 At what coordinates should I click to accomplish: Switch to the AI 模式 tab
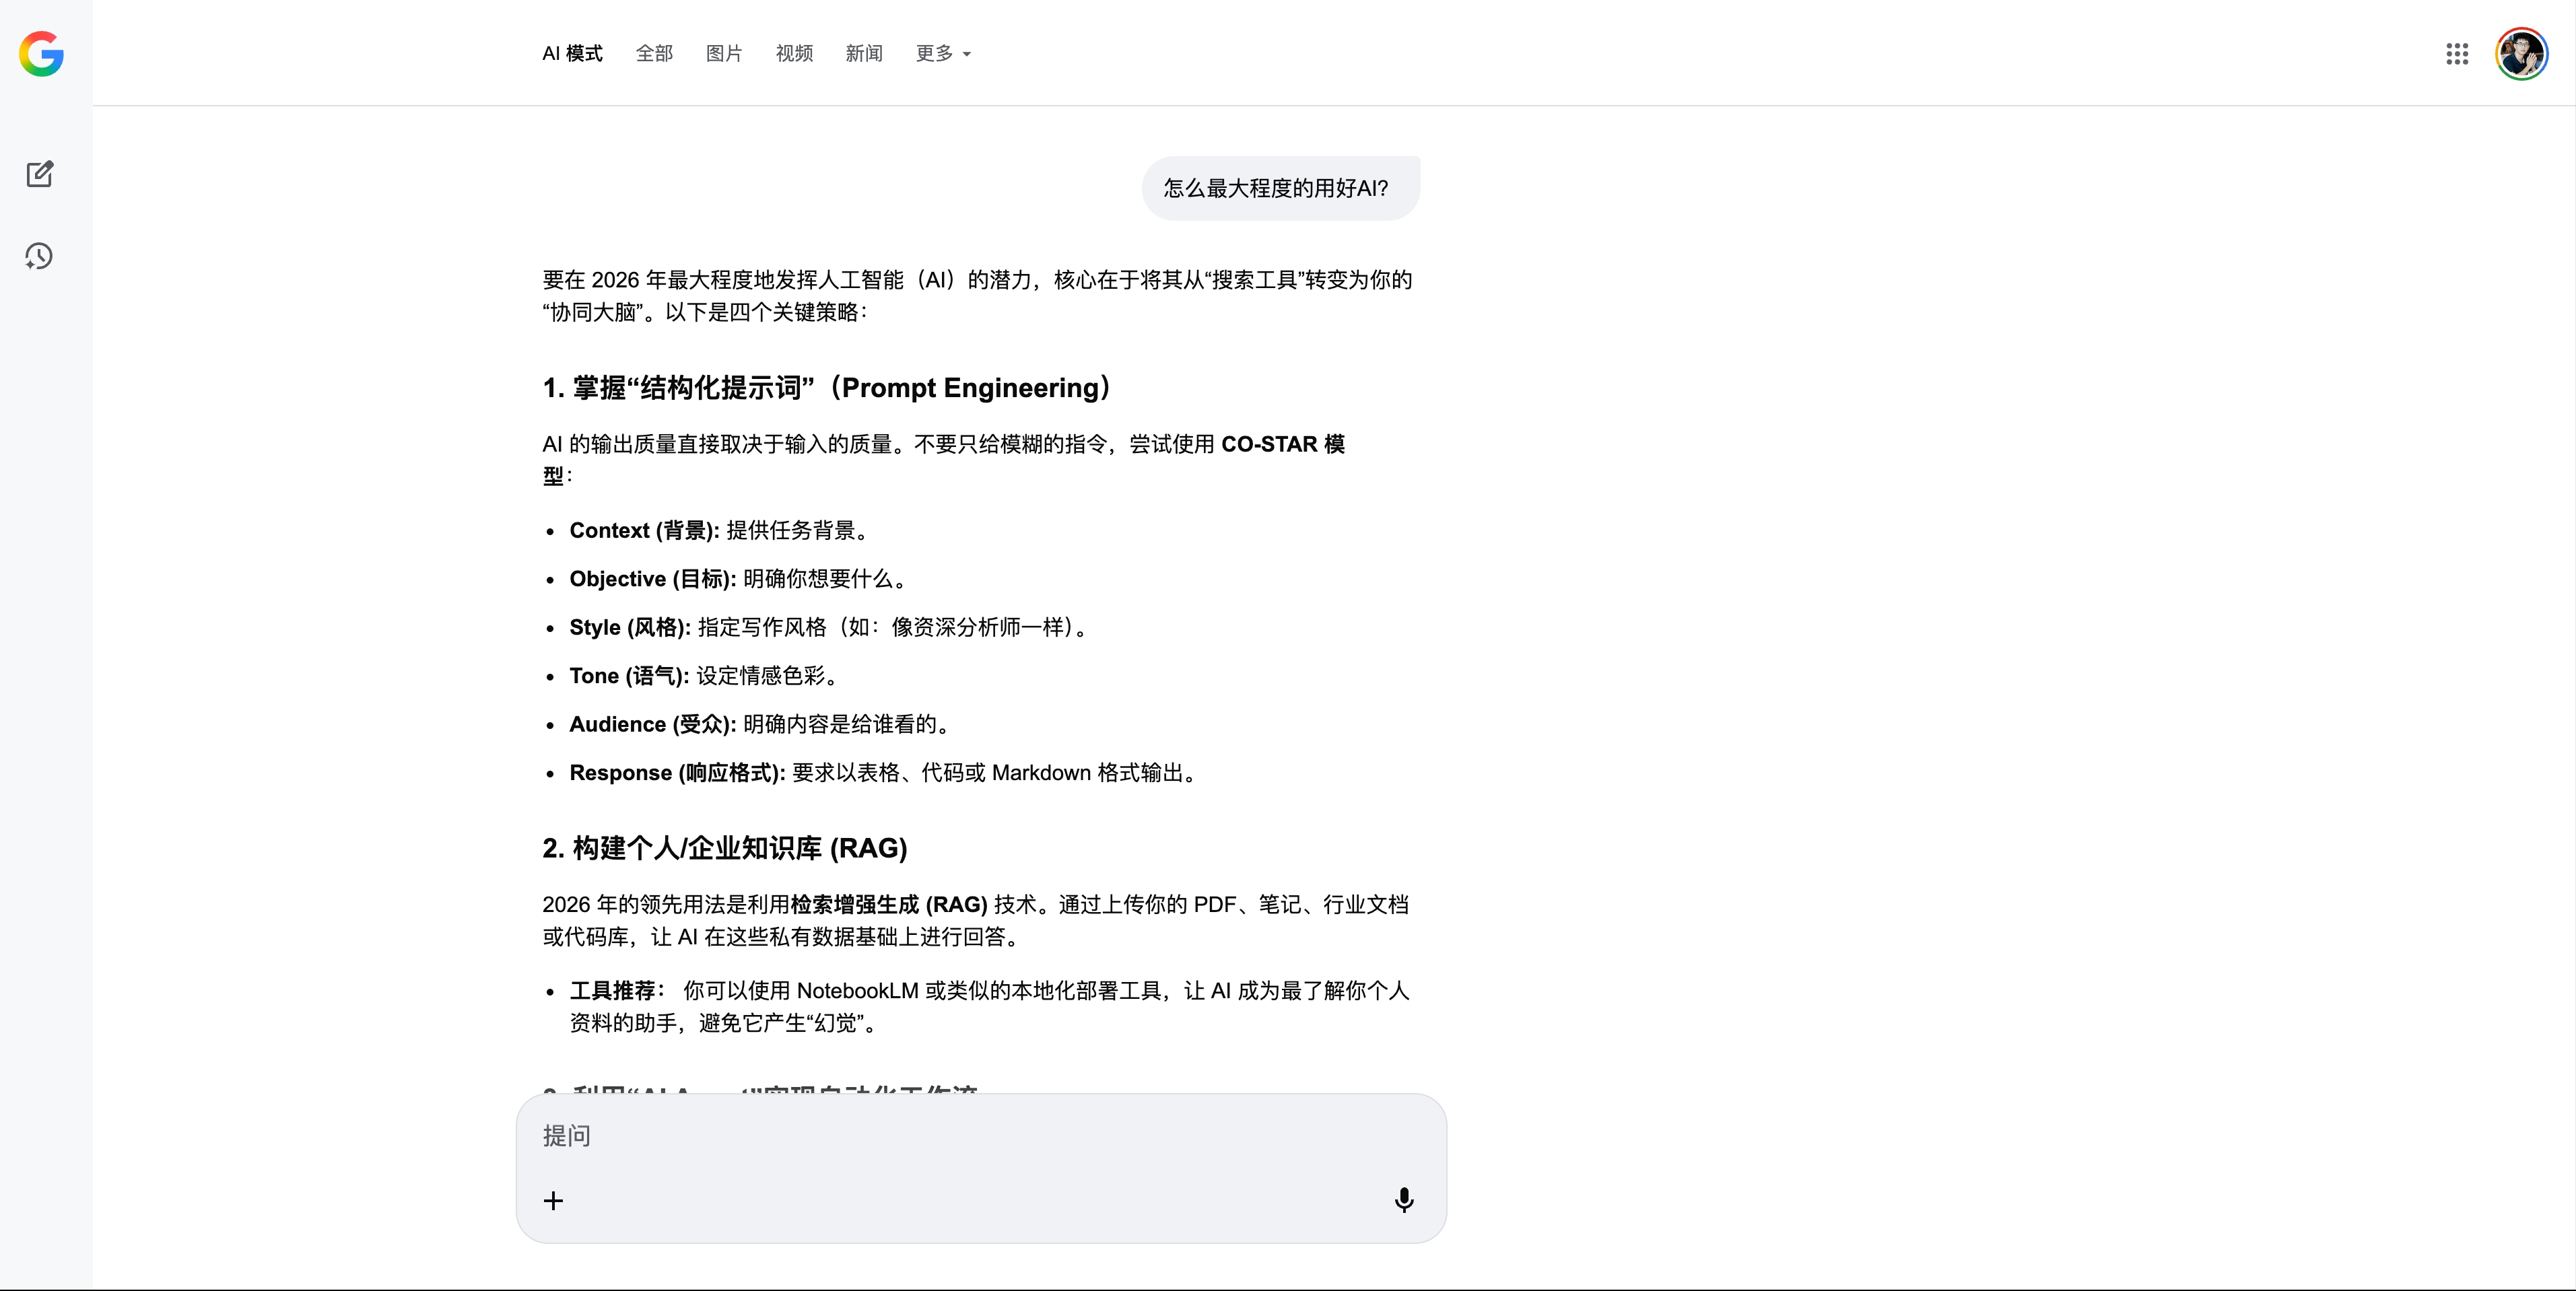pos(572,54)
